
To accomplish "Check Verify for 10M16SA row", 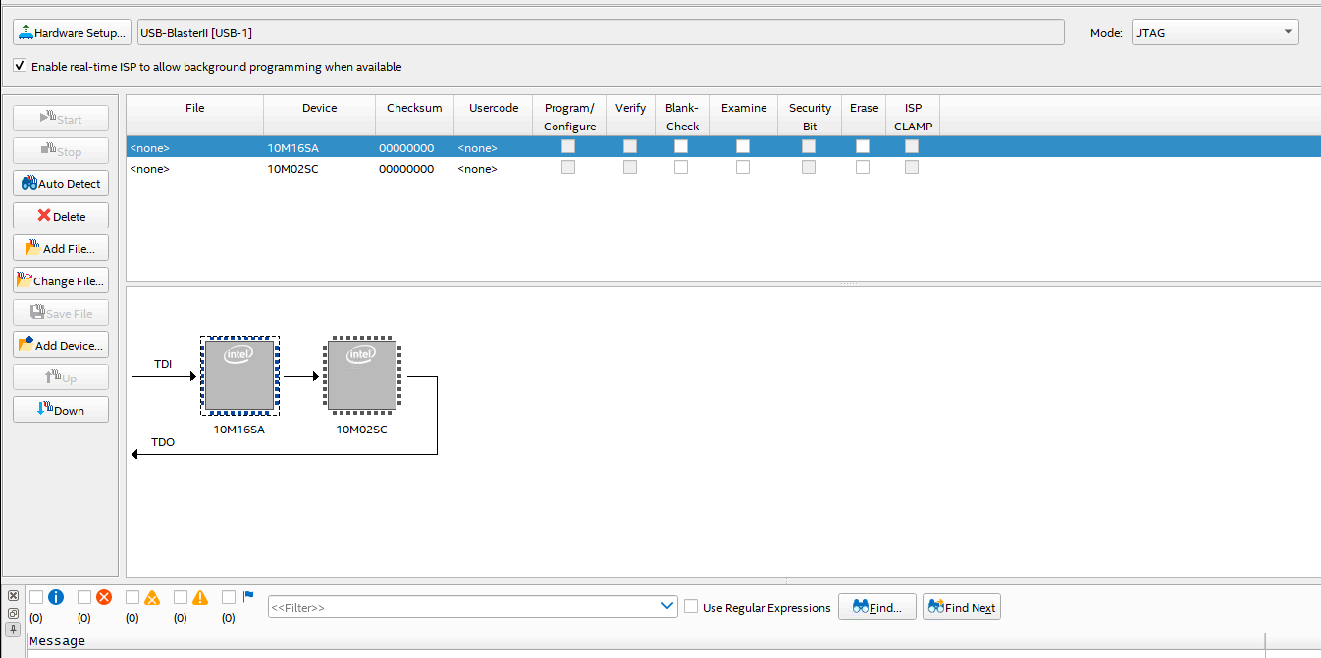I will 630,146.
